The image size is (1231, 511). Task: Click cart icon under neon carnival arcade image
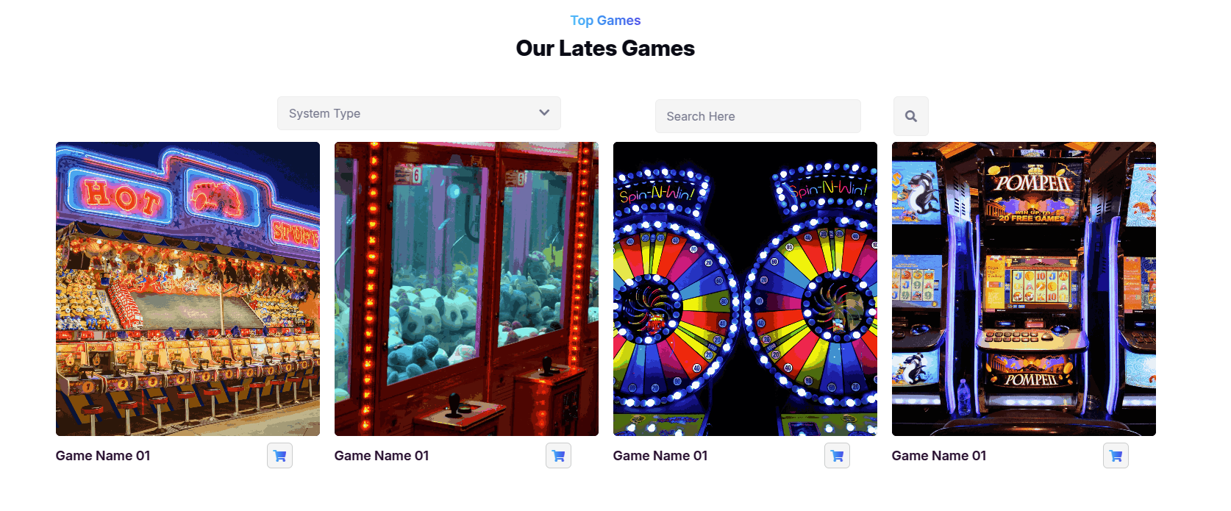point(279,456)
